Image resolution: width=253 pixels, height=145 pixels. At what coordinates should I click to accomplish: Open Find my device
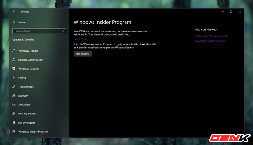[26, 114]
